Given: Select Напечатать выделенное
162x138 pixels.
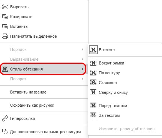Looking at the screenshot, I should coord(44,36).
